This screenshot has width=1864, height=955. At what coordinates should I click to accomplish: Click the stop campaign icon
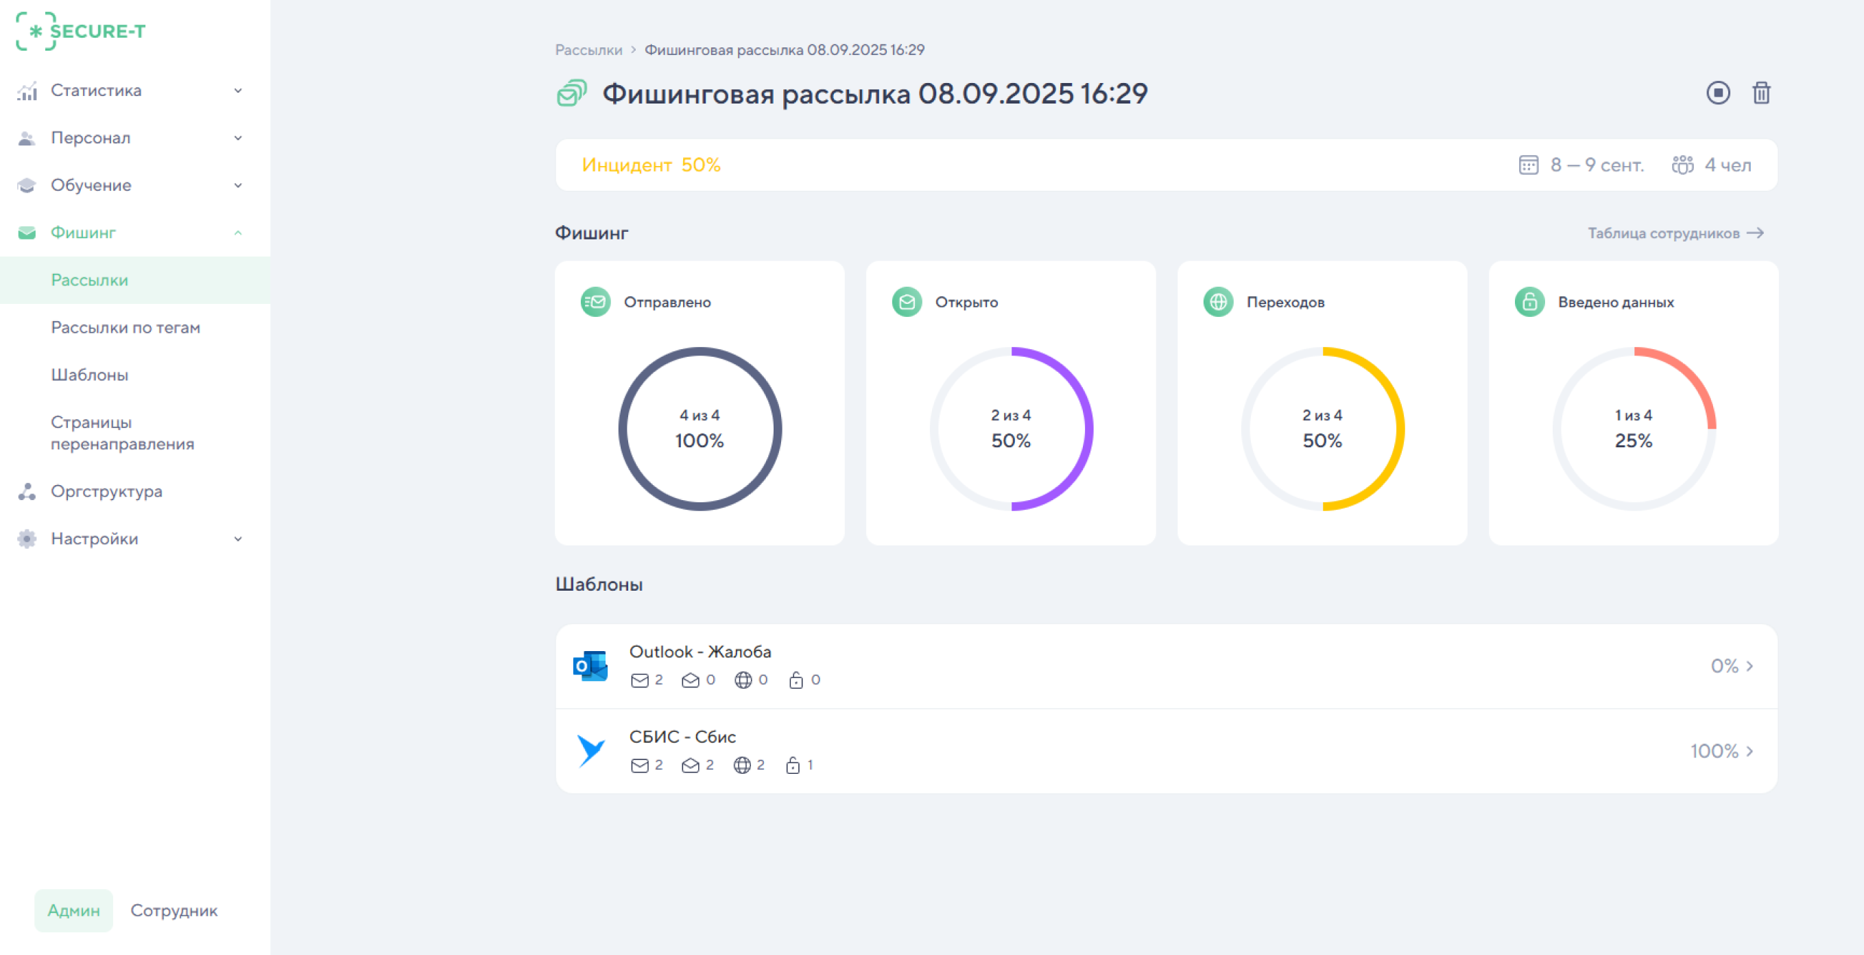(x=1718, y=93)
